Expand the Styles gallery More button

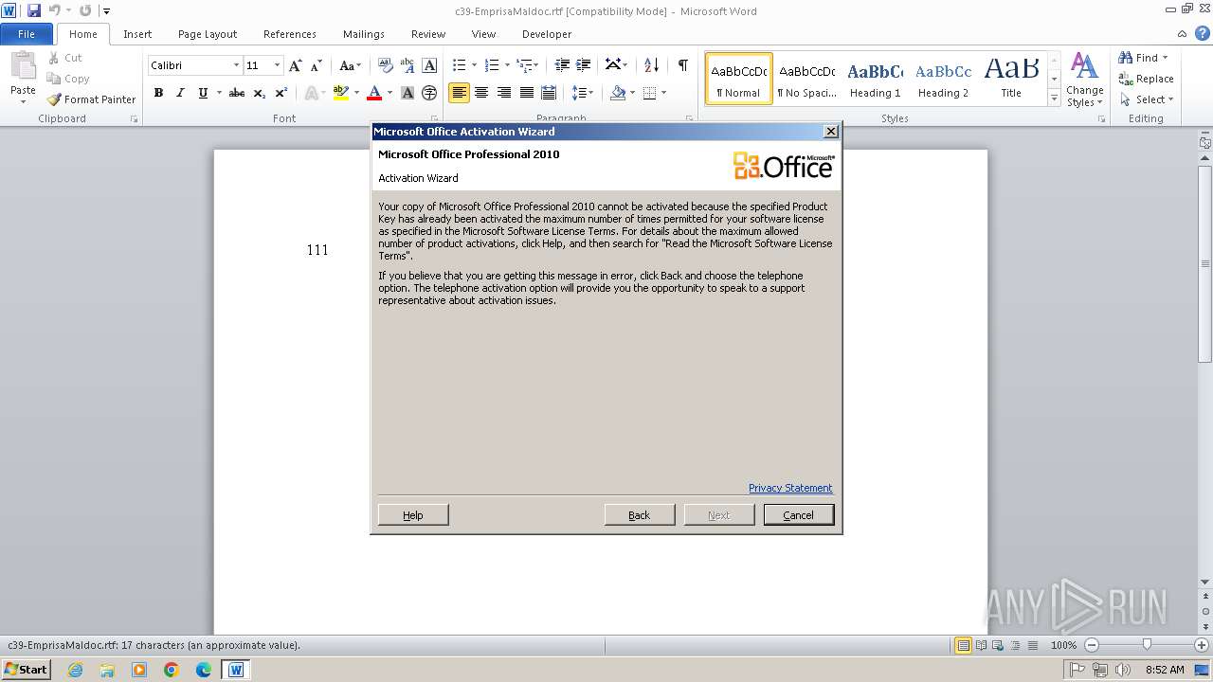(x=1054, y=99)
